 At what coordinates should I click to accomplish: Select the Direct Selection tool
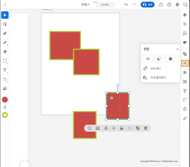pos(5,24)
